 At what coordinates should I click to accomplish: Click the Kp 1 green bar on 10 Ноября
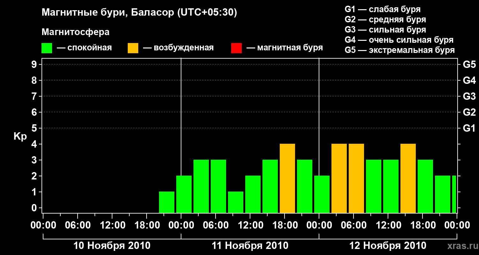167,202
